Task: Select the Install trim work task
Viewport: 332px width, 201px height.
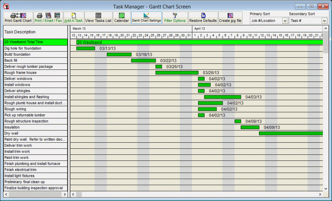Action: (x=35, y=152)
